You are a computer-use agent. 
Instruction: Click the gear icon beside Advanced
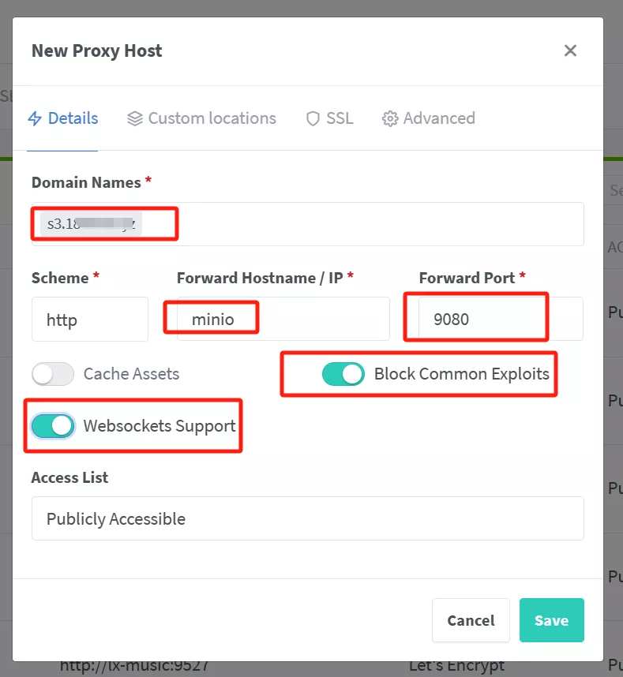[x=390, y=118]
